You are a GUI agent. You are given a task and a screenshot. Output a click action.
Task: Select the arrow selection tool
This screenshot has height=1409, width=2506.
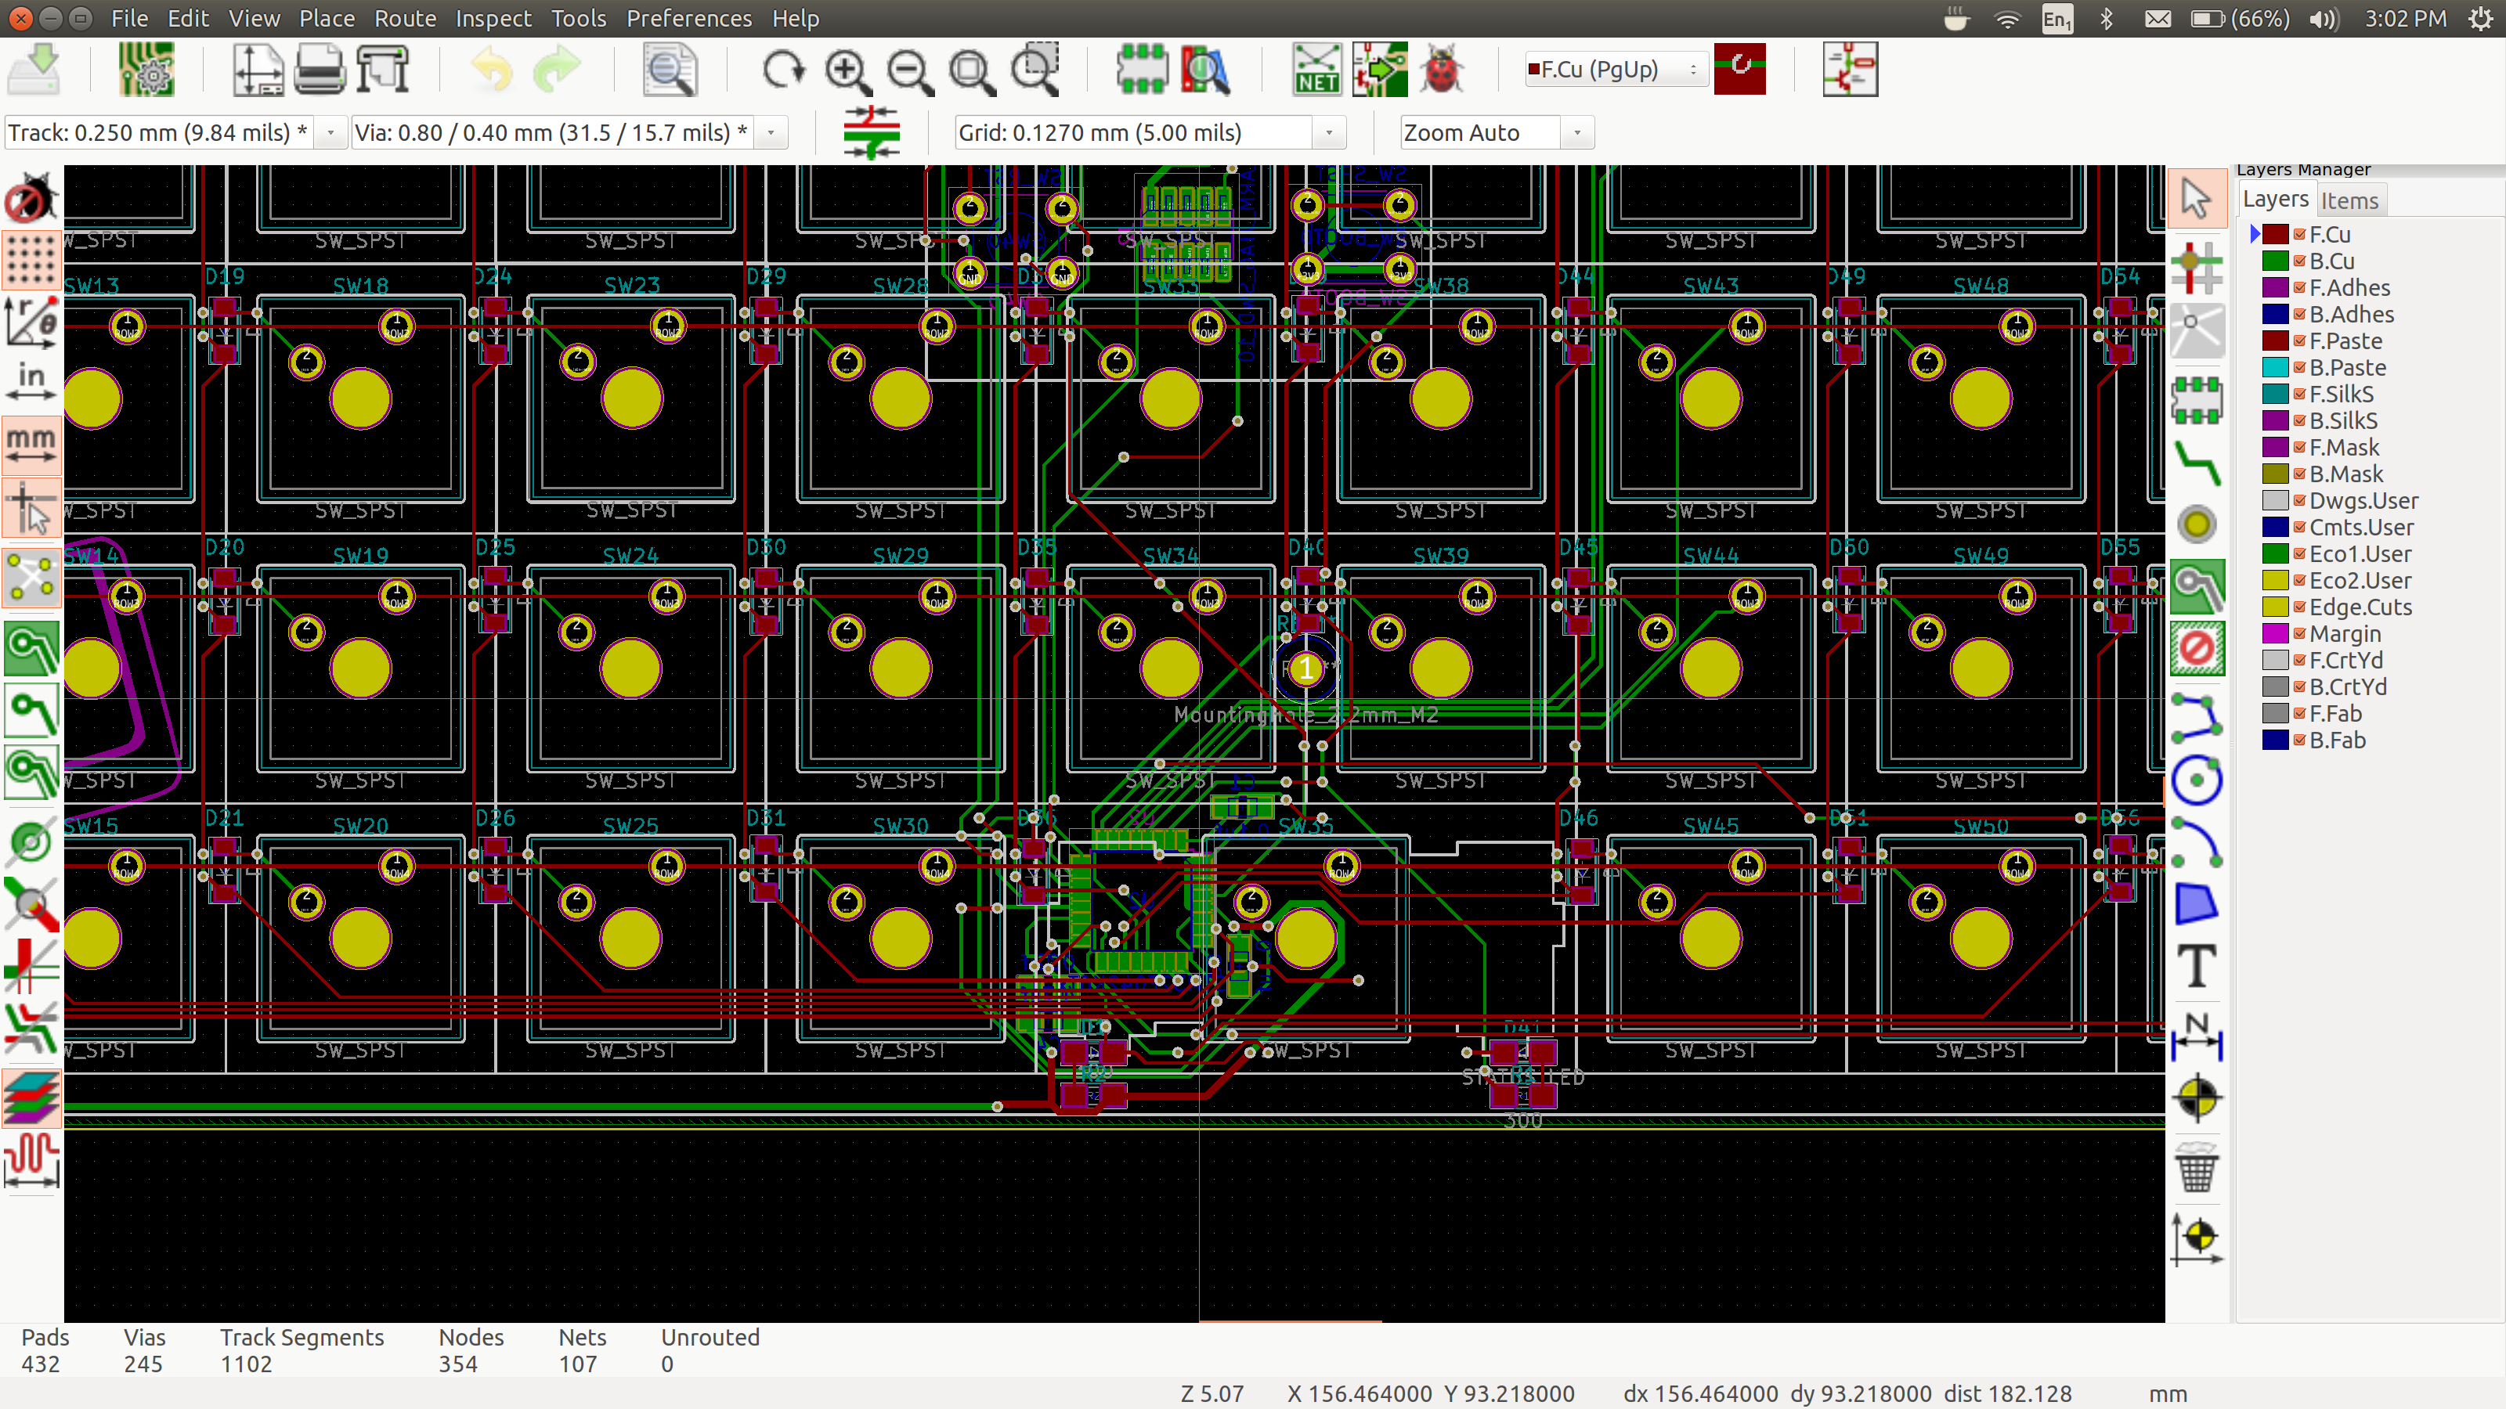pos(2197,197)
